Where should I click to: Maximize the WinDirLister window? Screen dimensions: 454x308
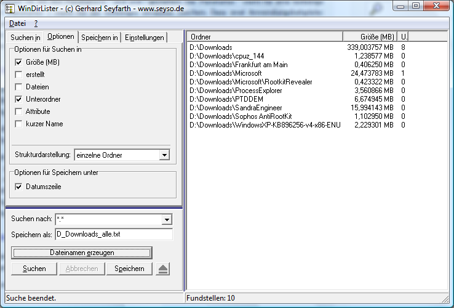click(415, 6)
